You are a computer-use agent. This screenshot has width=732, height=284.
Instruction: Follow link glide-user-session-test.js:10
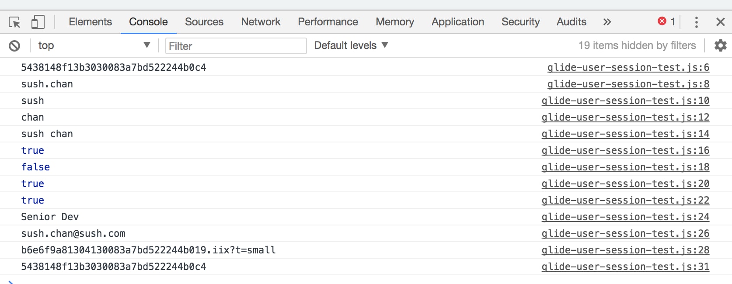pos(625,100)
